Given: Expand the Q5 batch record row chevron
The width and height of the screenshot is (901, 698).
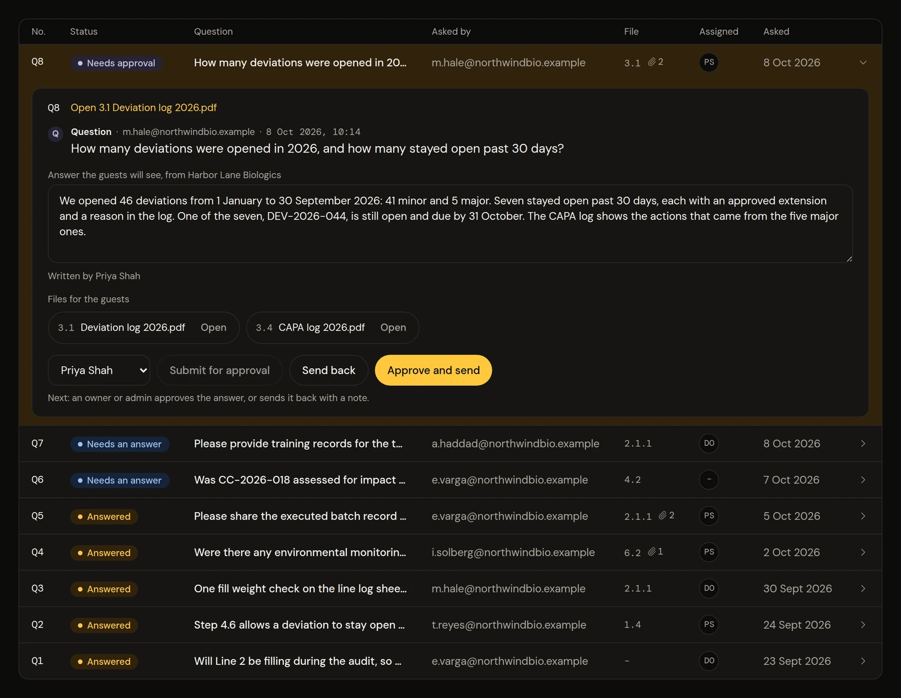Looking at the screenshot, I should click(x=863, y=516).
